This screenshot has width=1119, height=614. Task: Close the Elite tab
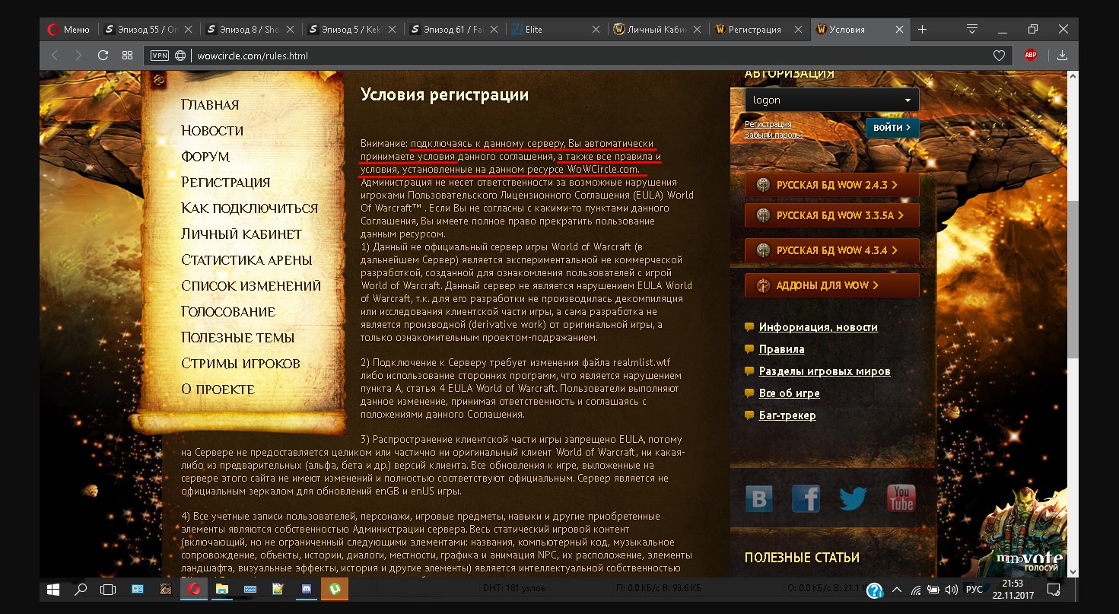595,30
